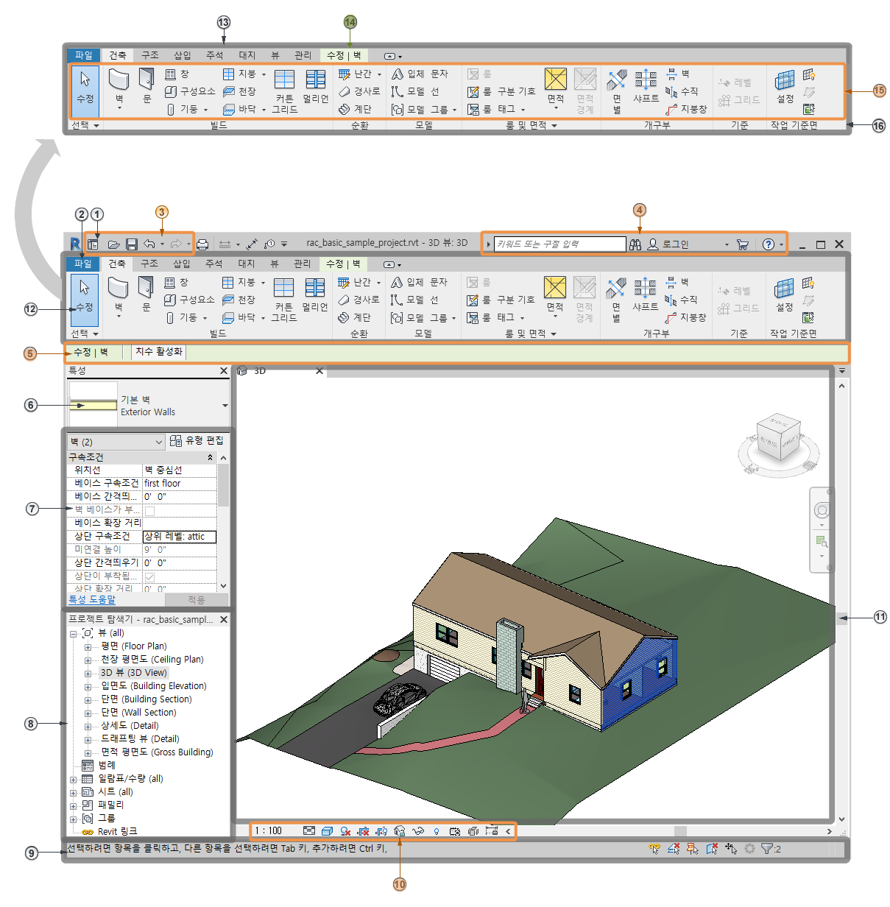Select 면적 tool in enlarged ribbon at top
Screen dimensions: 890x907
click(556, 88)
